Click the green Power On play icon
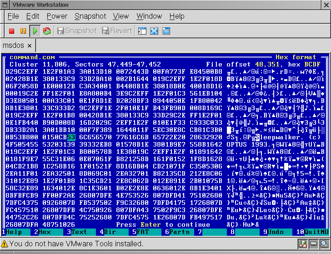 click(x=35, y=31)
